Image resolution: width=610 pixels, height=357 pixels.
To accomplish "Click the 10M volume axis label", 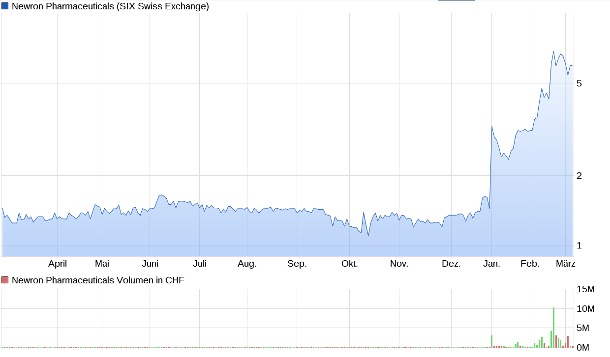I will (586, 309).
